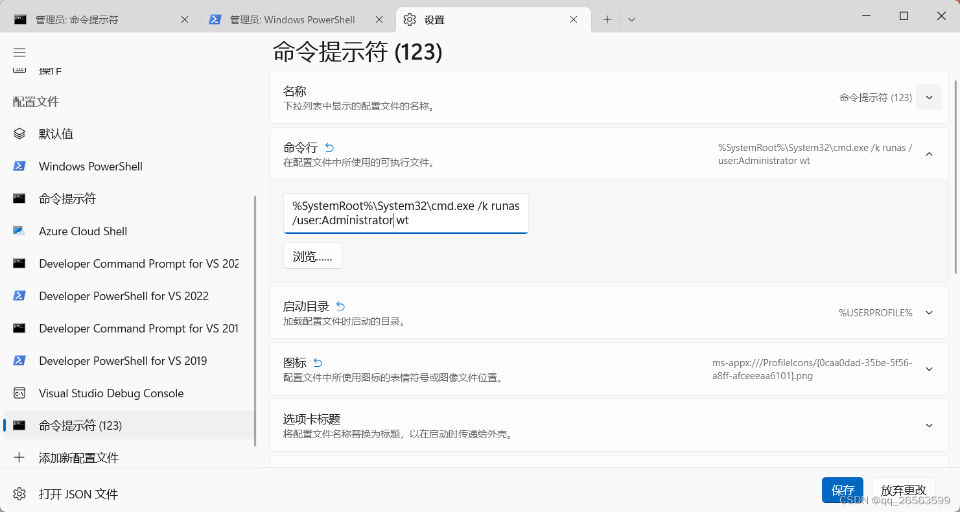
Task: Reset 命令行 to its default value
Action: click(329, 147)
